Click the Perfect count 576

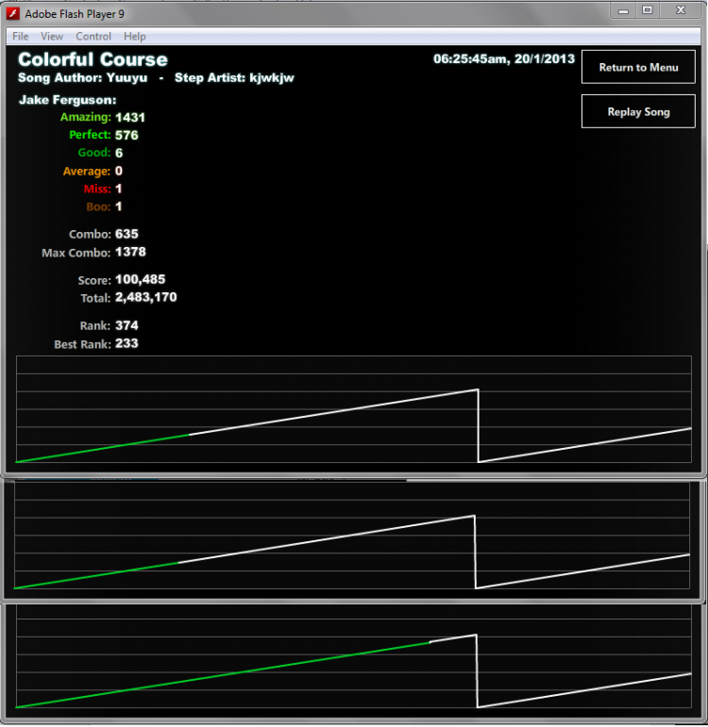[126, 135]
